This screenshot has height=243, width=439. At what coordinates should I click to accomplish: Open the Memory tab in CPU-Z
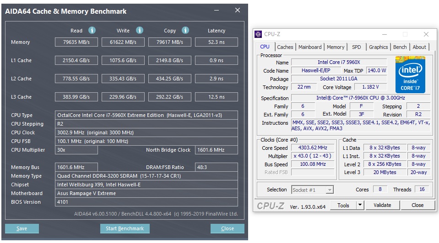336,47
